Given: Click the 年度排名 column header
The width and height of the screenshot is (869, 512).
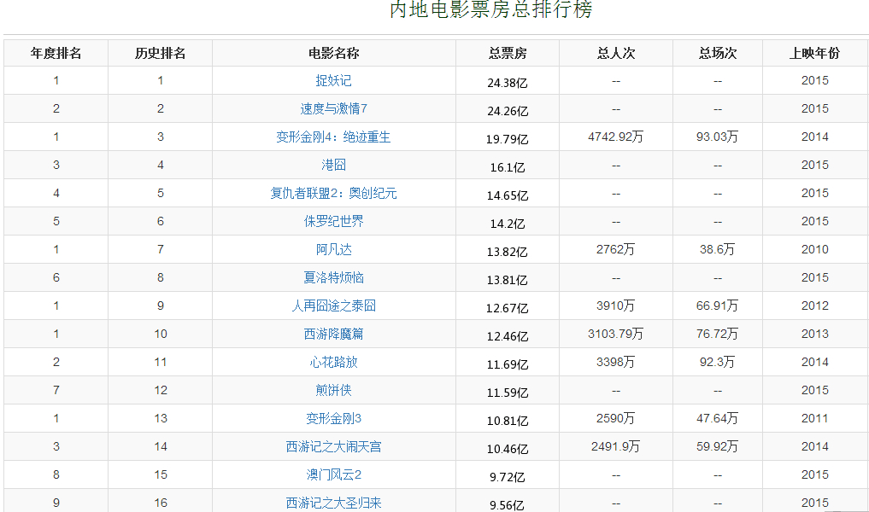Looking at the screenshot, I should [56, 54].
